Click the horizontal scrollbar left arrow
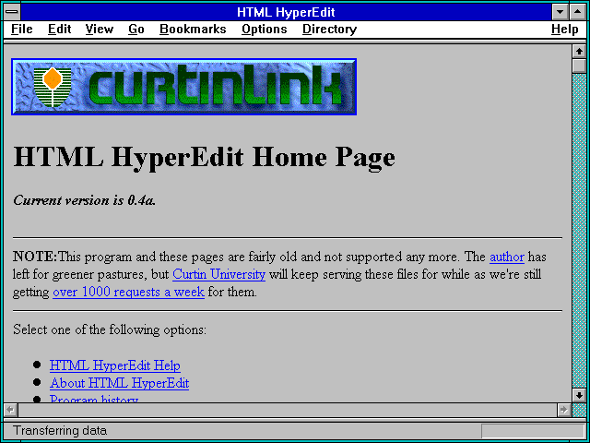 (10, 410)
